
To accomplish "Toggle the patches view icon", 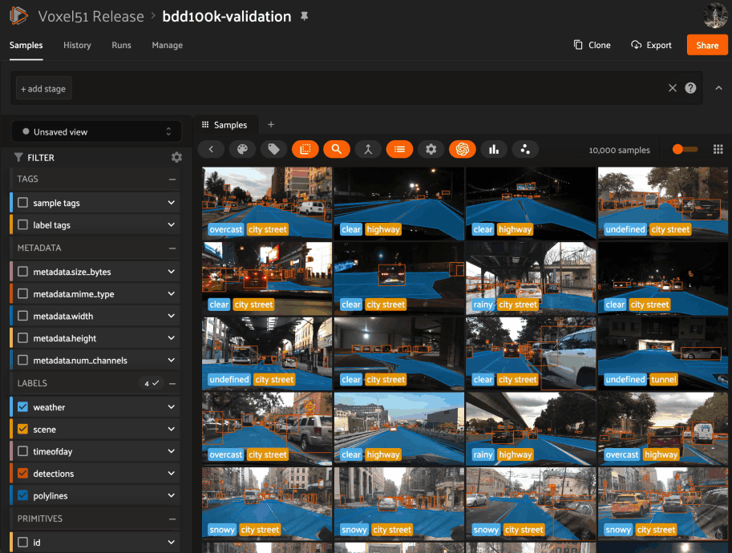I will 305,149.
